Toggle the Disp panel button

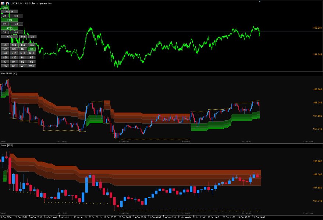click(5, 8)
